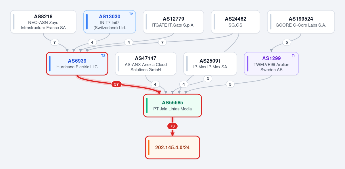
Task: Open the AS24482 SG.GS node
Action: click(235, 22)
